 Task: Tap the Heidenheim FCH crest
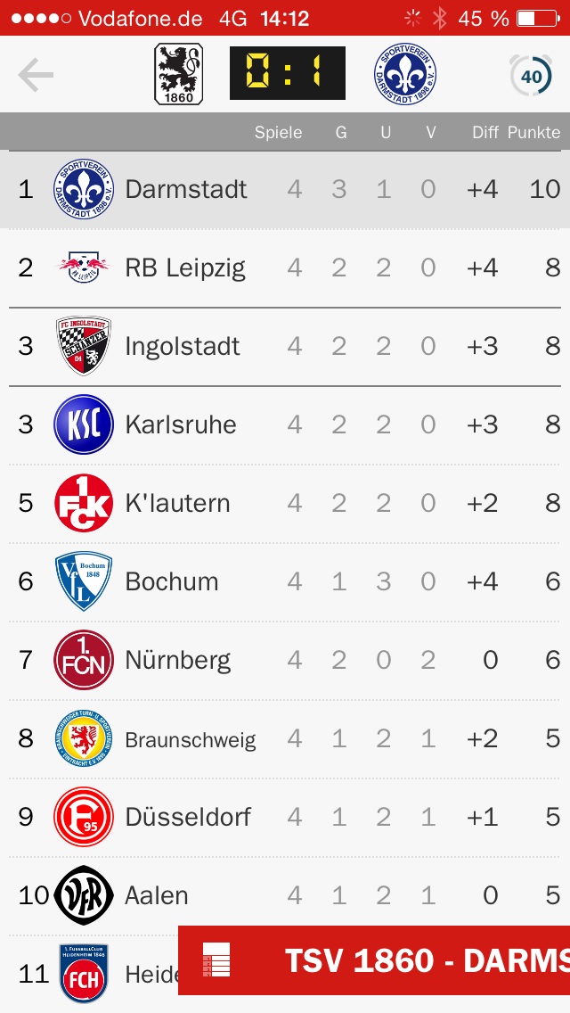(84, 974)
